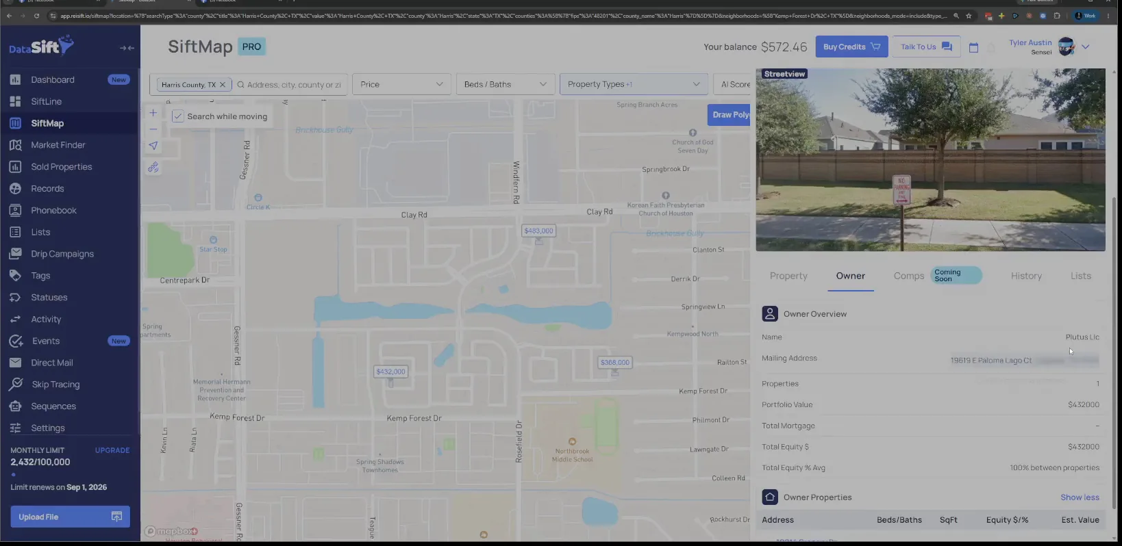This screenshot has width=1122, height=546.
Task: Open the AI Score filter
Action: 732,84
